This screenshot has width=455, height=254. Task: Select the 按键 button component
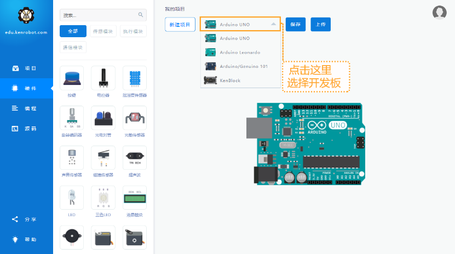click(x=72, y=78)
